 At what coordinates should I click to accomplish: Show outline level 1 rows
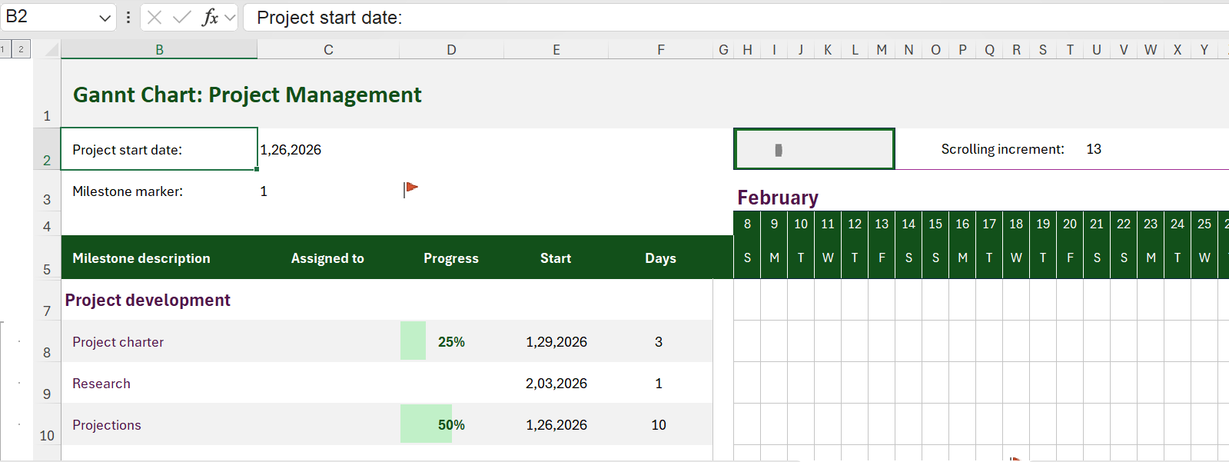pos(4,49)
